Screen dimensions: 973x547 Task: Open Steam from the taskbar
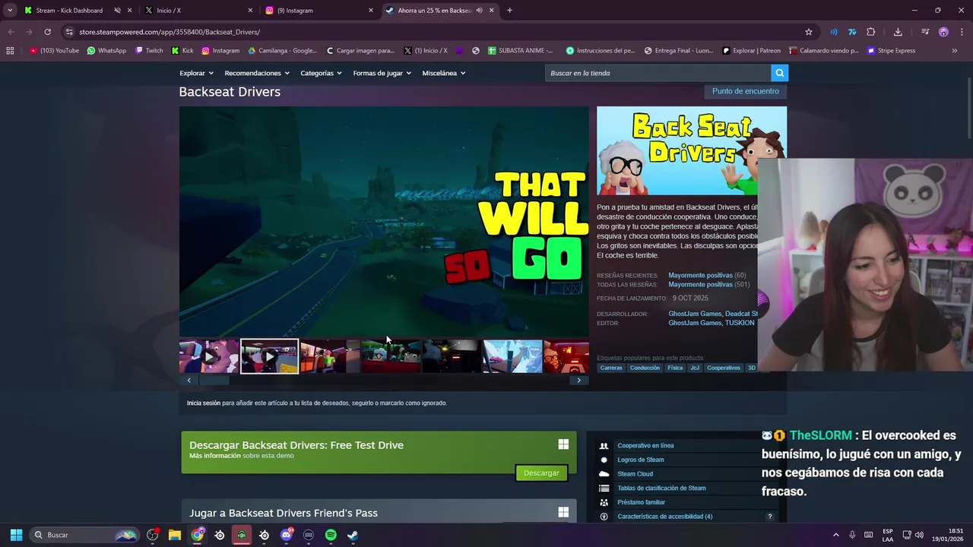353,535
